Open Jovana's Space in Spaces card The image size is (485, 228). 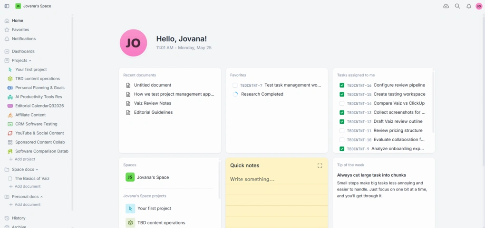153,177
